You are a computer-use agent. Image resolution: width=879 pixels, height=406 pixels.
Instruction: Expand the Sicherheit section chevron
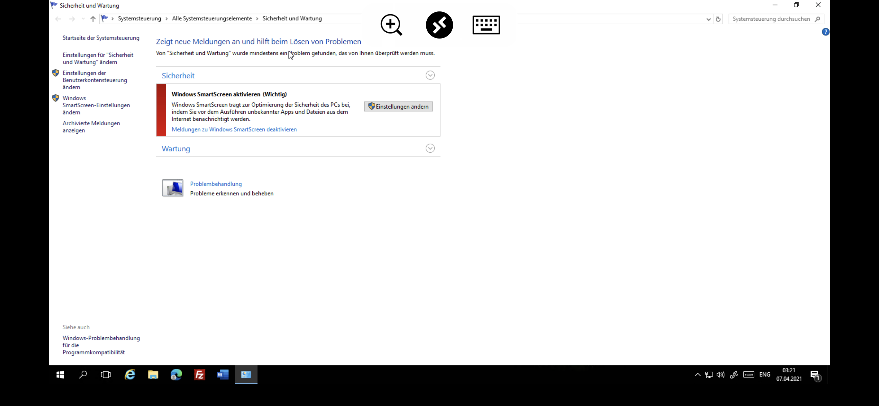click(x=430, y=75)
